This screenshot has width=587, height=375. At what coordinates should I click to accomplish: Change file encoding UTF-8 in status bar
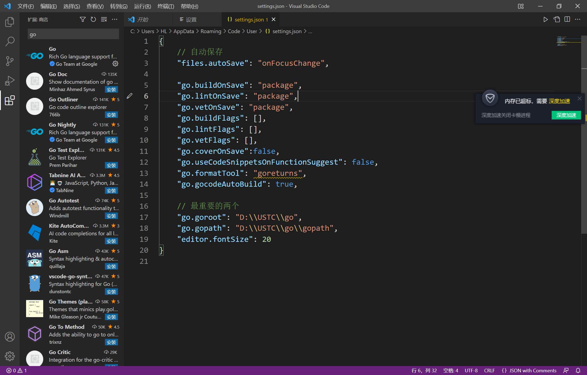click(x=471, y=371)
